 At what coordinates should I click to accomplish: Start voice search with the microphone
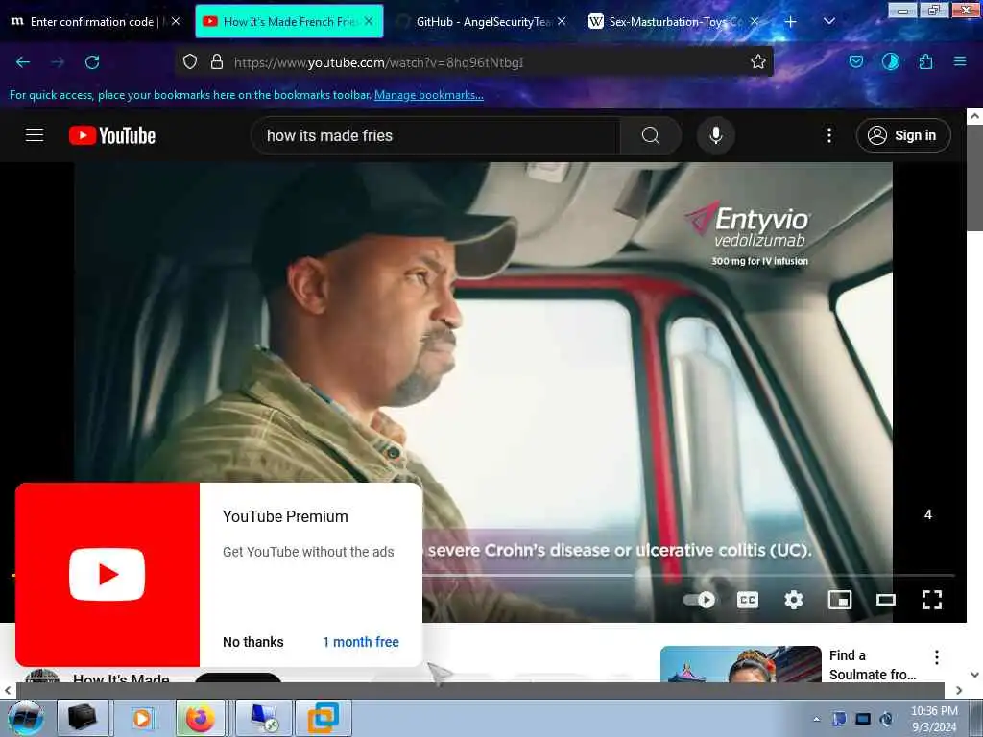click(x=716, y=135)
